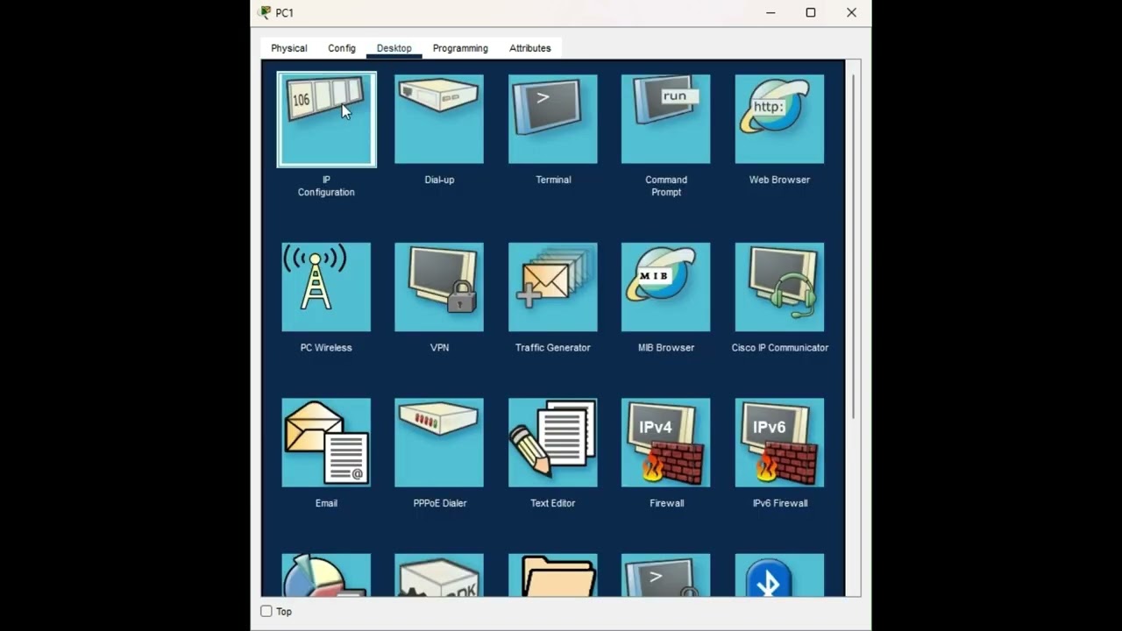Enable the Top checkbox
1122x631 pixels.
point(266,611)
